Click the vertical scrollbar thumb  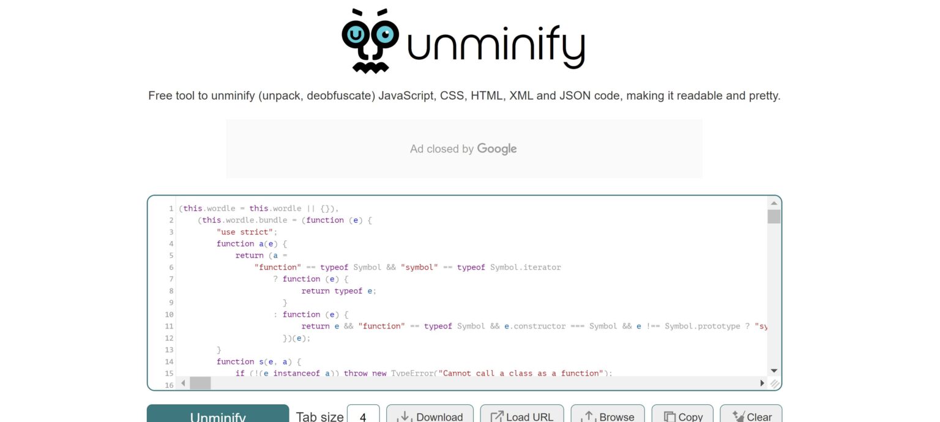[x=774, y=217]
